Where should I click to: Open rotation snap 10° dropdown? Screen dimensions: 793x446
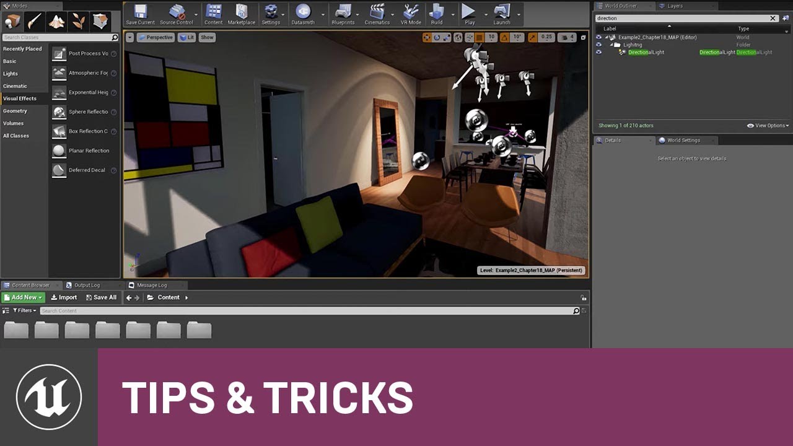pyautogui.click(x=518, y=37)
